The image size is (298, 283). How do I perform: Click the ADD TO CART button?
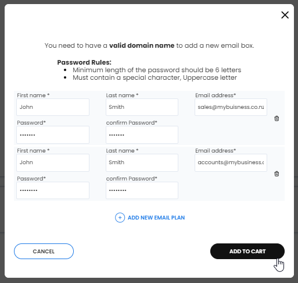pyautogui.click(x=247, y=251)
